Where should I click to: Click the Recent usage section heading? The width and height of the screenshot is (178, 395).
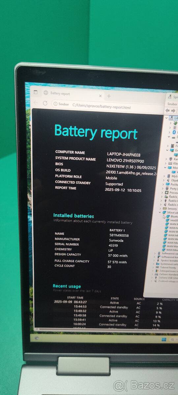[67, 286]
